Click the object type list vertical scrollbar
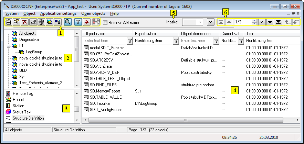This screenshot has height=144, width=304. [x=77, y=109]
